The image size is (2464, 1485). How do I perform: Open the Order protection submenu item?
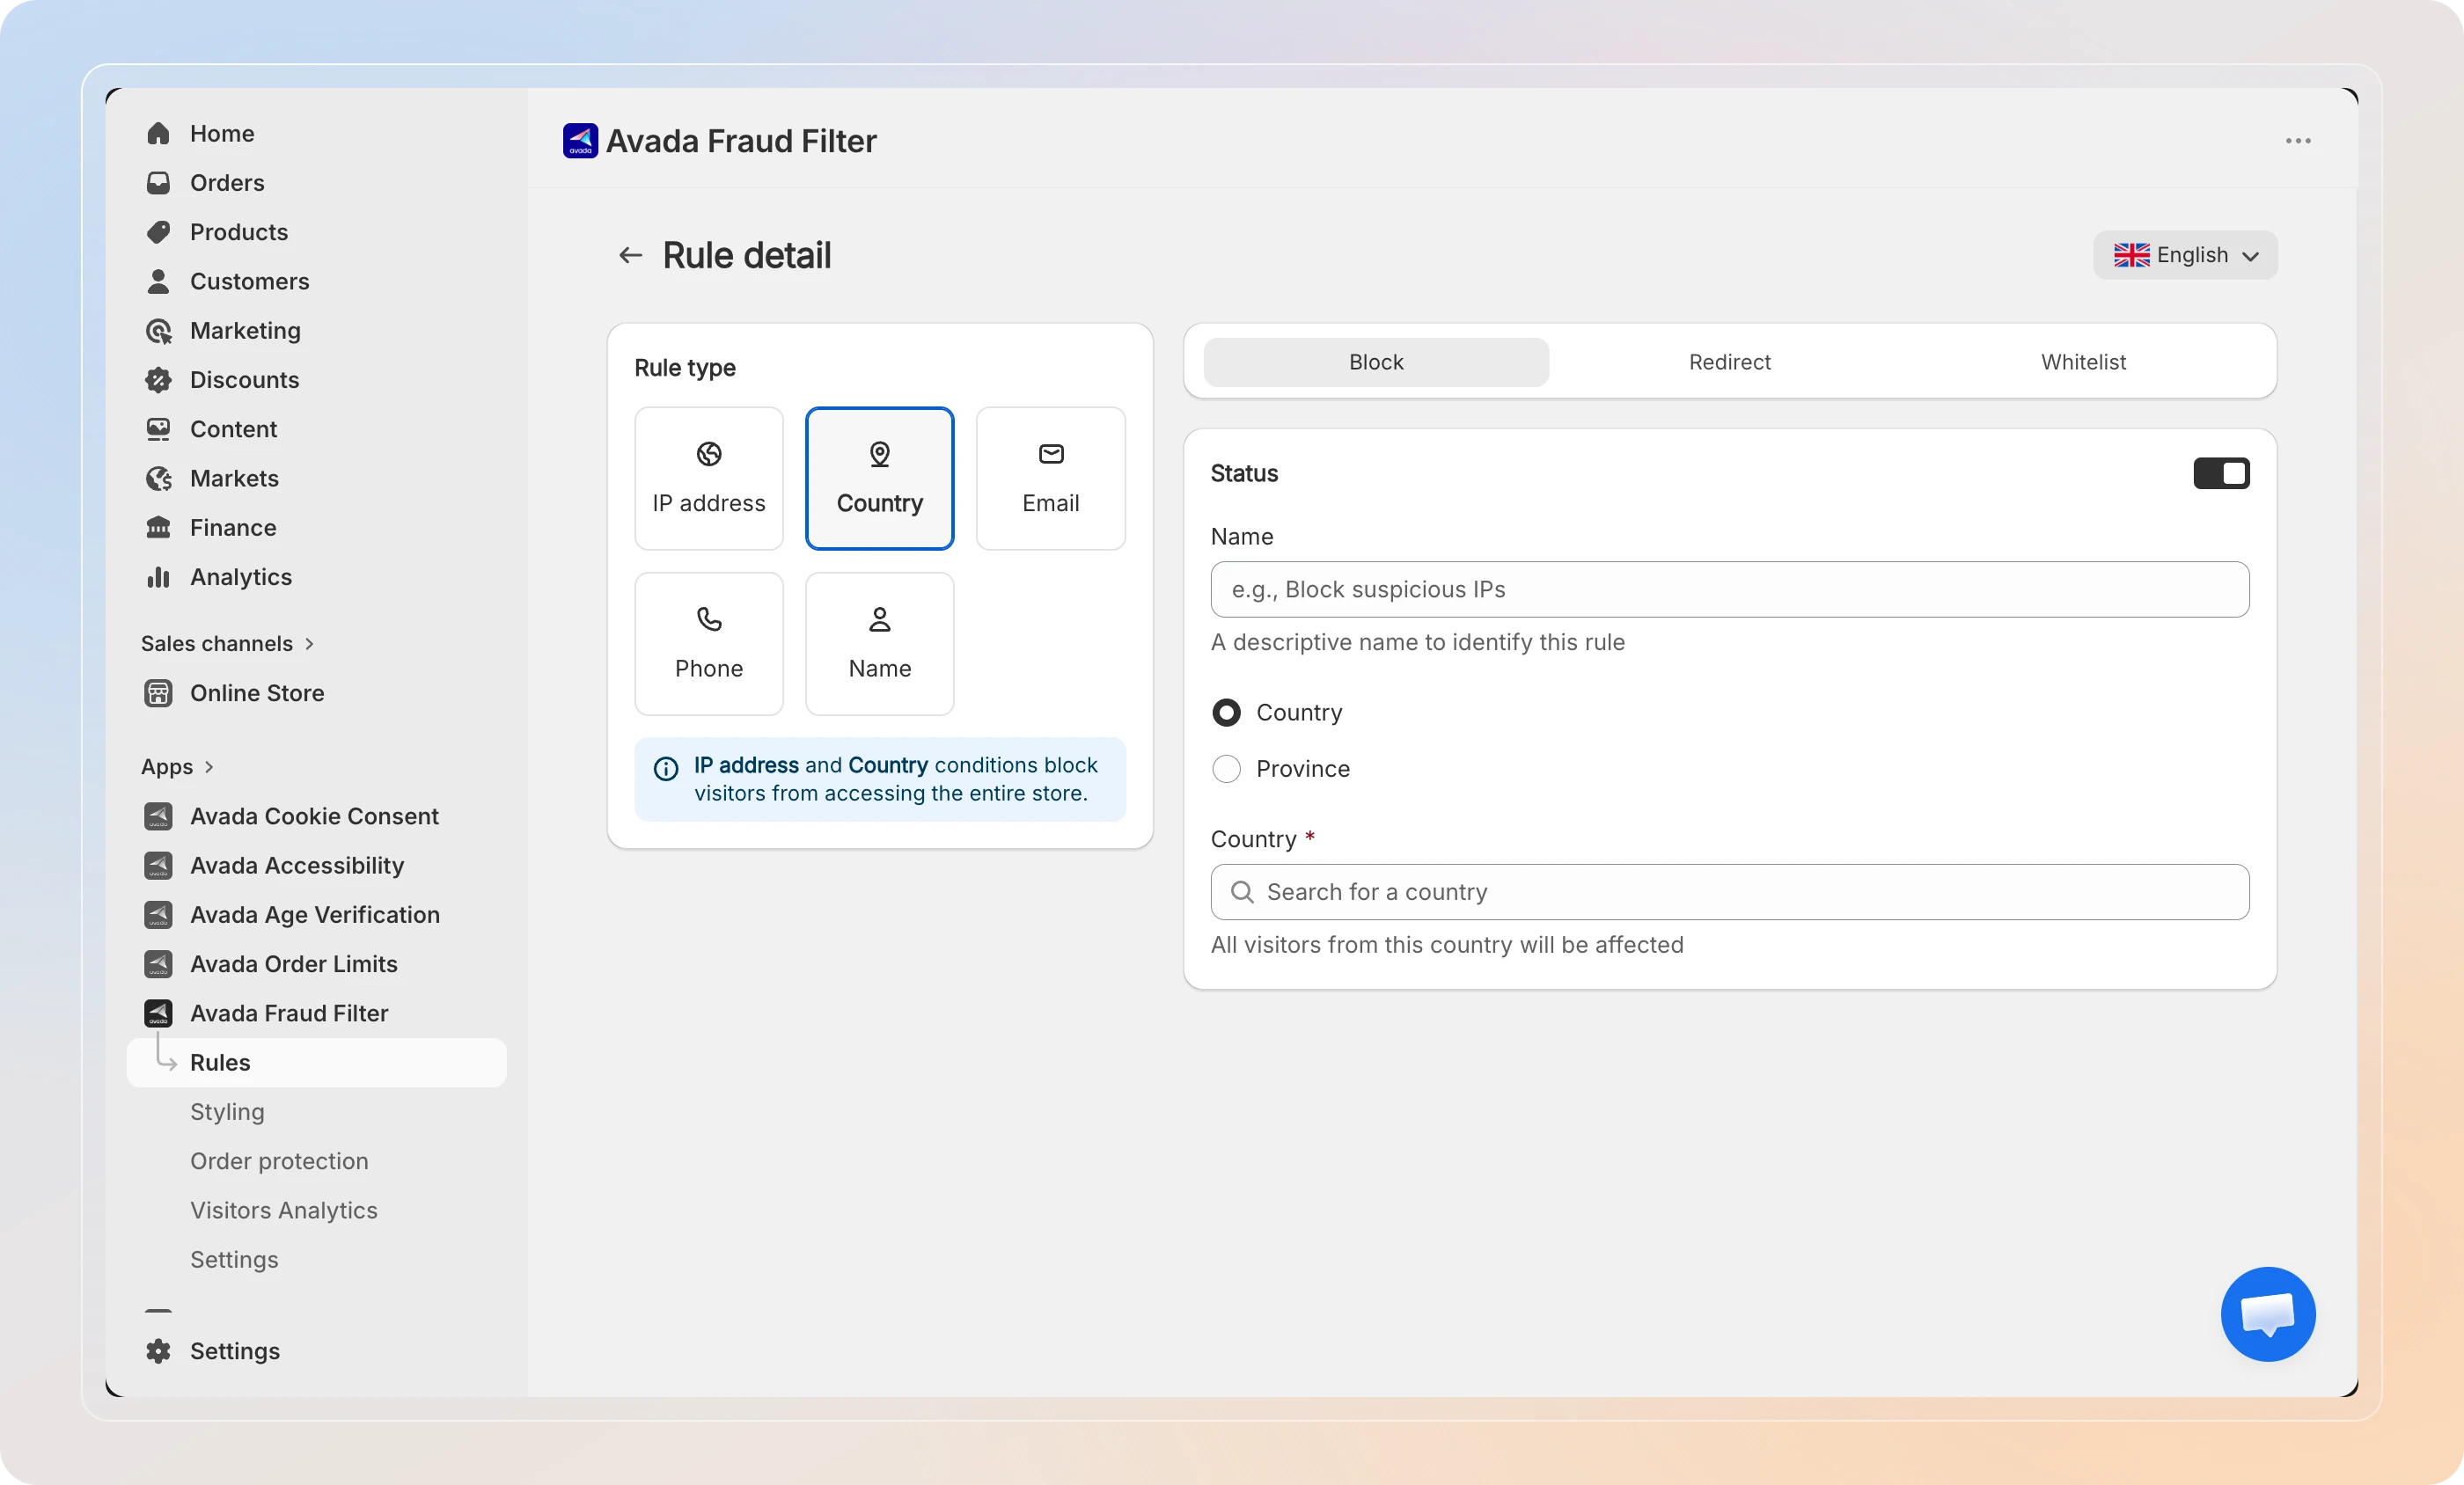(x=279, y=1161)
